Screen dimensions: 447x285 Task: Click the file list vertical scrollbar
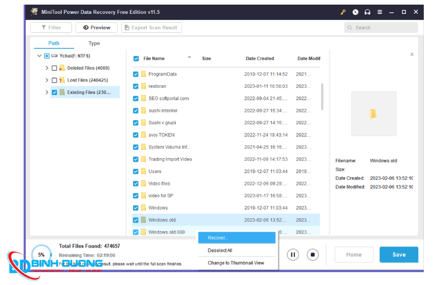[x=322, y=97]
